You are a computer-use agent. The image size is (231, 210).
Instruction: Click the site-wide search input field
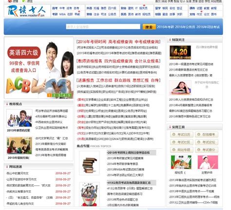click(103, 27)
